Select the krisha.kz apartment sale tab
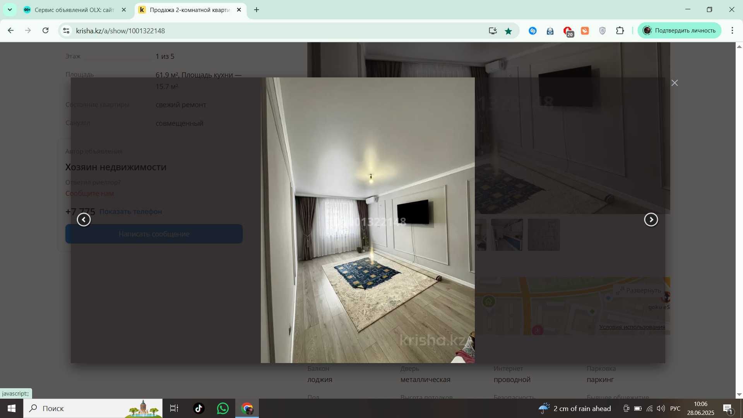The width and height of the screenshot is (743, 418). [x=190, y=10]
